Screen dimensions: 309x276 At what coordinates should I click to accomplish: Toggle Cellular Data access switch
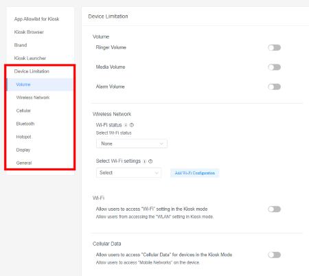click(274, 255)
